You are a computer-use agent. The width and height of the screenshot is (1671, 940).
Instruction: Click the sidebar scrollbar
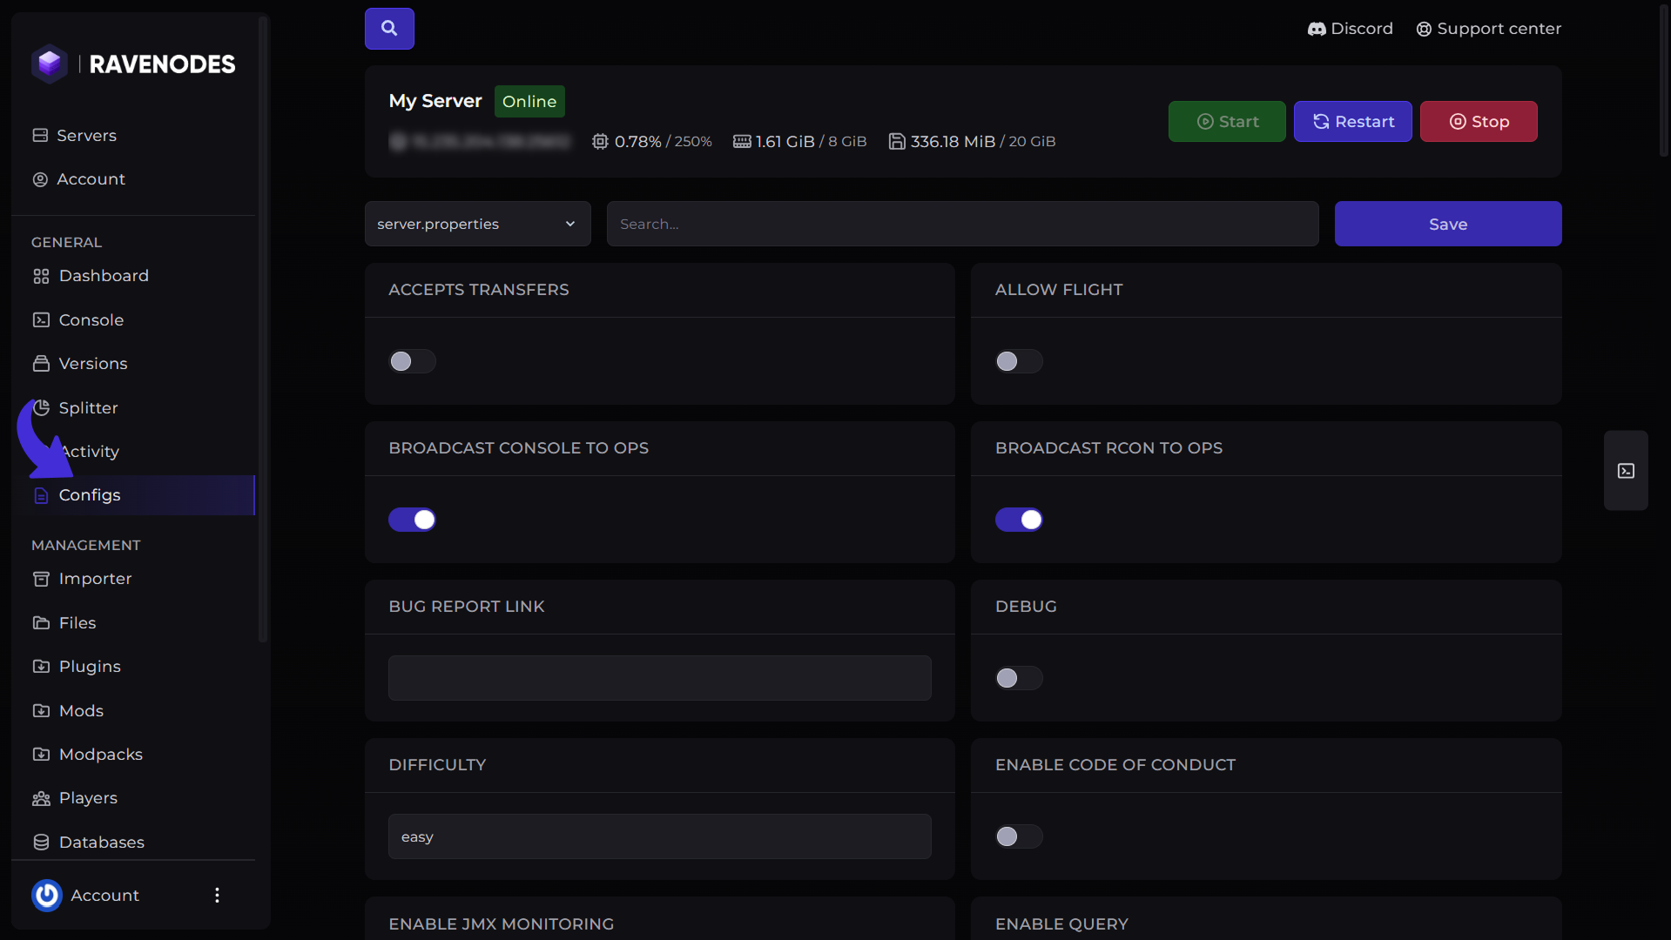click(263, 331)
